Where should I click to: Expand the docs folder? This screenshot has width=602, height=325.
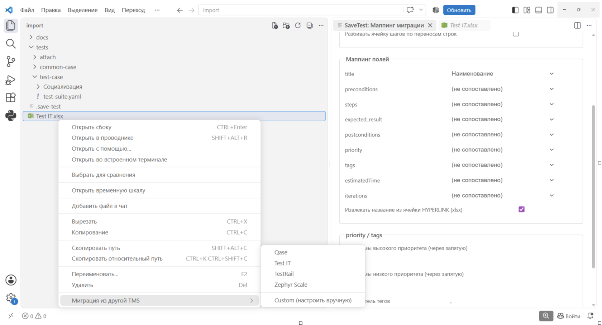[31, 37]
